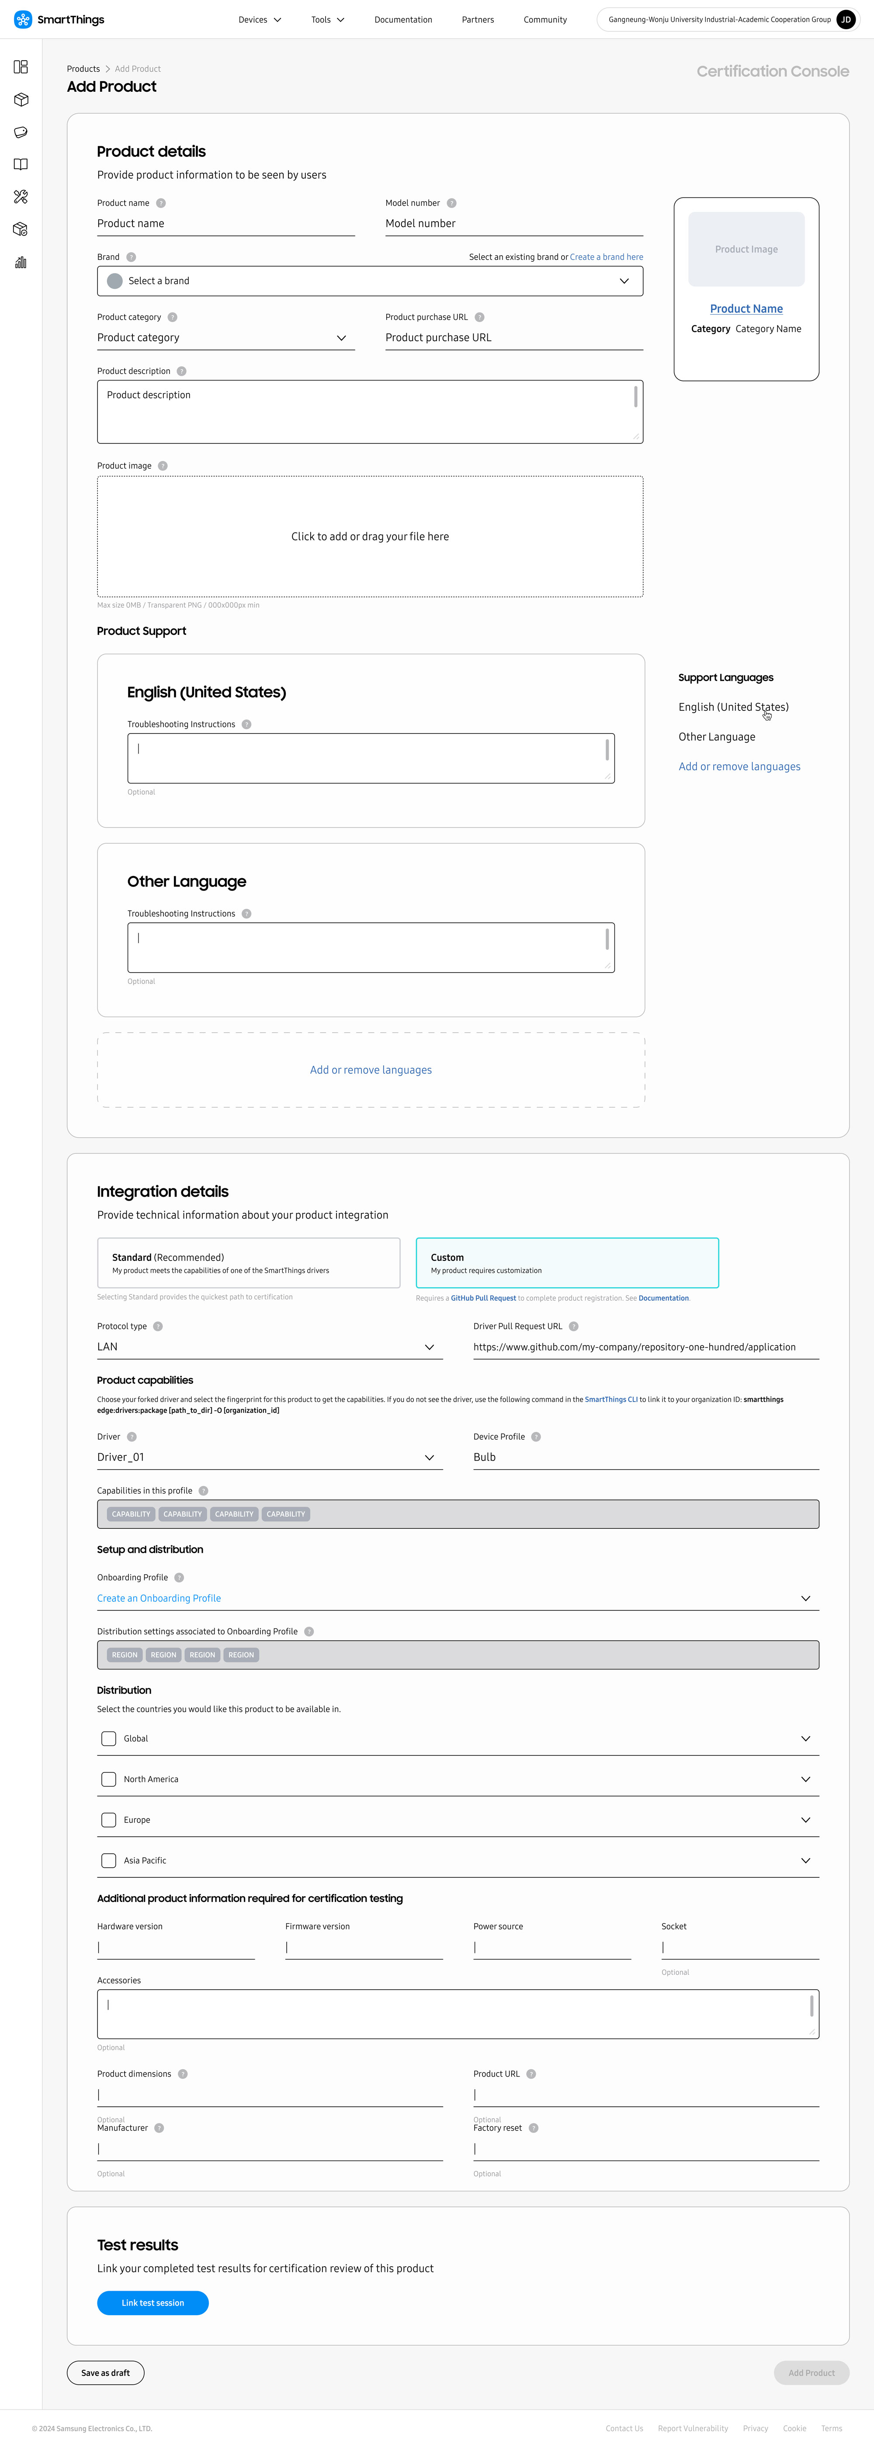Open the Protocol type LAN dropdown
874x2448 pixels.
(270, 1347)
